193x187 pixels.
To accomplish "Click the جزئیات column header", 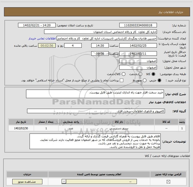I will pos(27,174).
